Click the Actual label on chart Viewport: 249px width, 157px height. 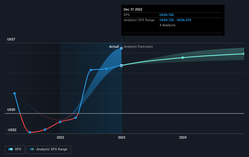pyautogui.click(x=114, y=46)
